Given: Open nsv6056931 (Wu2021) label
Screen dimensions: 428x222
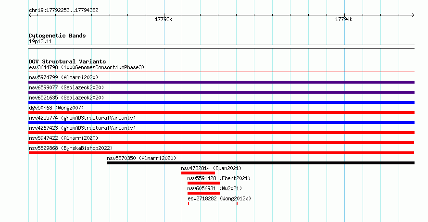Looking at the screenshot, I should pyautogui.click(x=214, y=188).
